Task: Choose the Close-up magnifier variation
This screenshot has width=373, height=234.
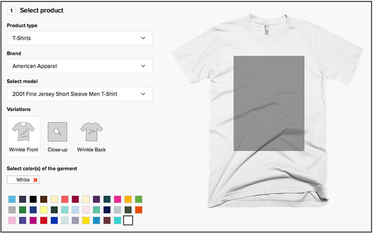Action: (x=57, y=136)
